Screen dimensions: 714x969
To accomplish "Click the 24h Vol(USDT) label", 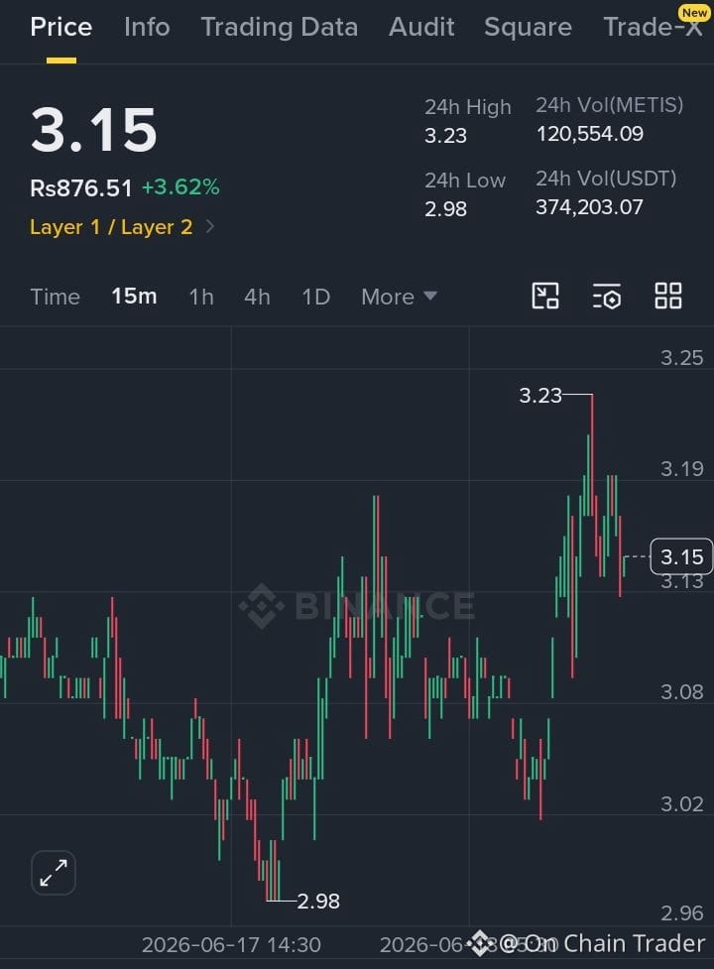I will point(606,179).
